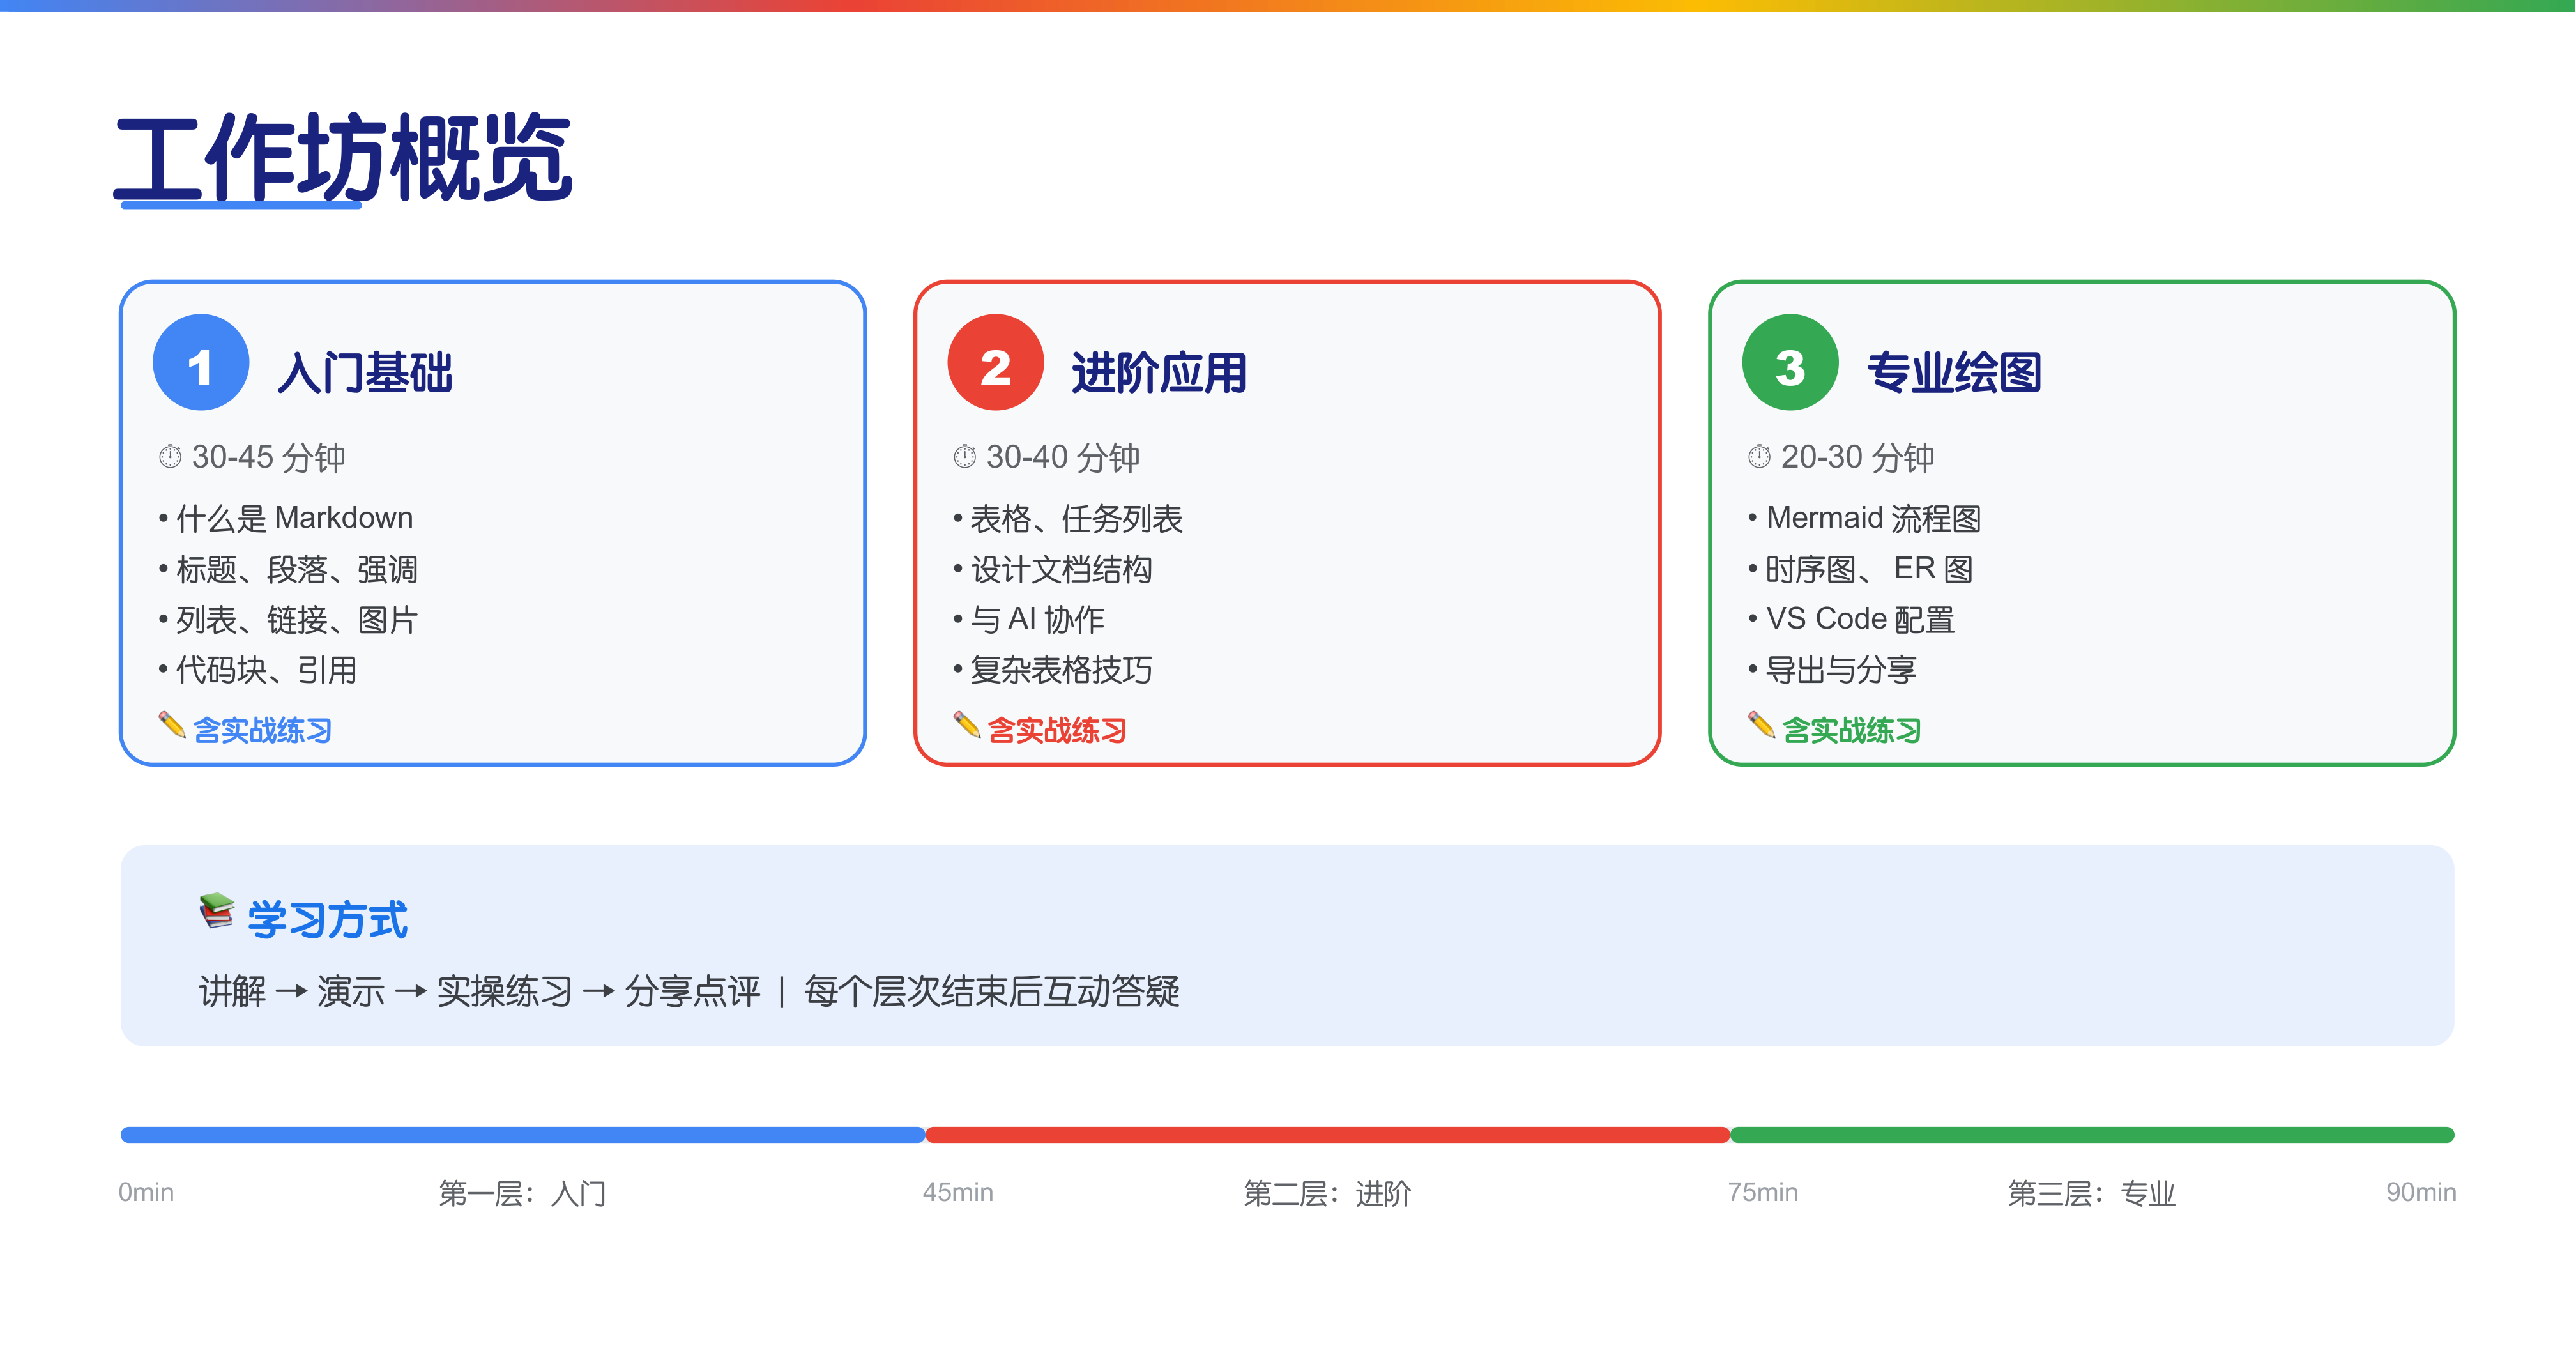Click the 75min timeline marker label

(x=1763, y=1192)
